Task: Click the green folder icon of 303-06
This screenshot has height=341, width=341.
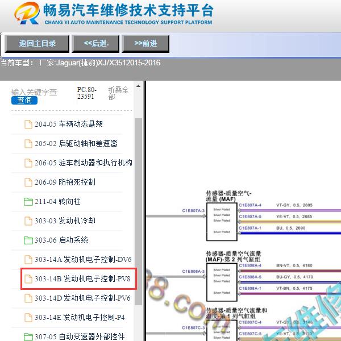Action: [28, 240]
